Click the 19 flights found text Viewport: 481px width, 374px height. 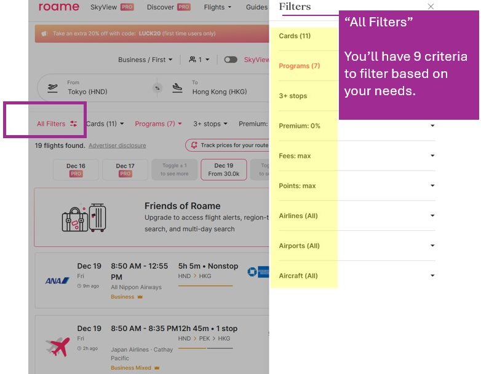tap(60, 146)
